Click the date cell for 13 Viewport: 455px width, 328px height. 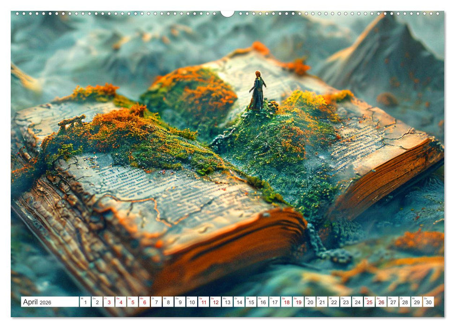(227, 302)
